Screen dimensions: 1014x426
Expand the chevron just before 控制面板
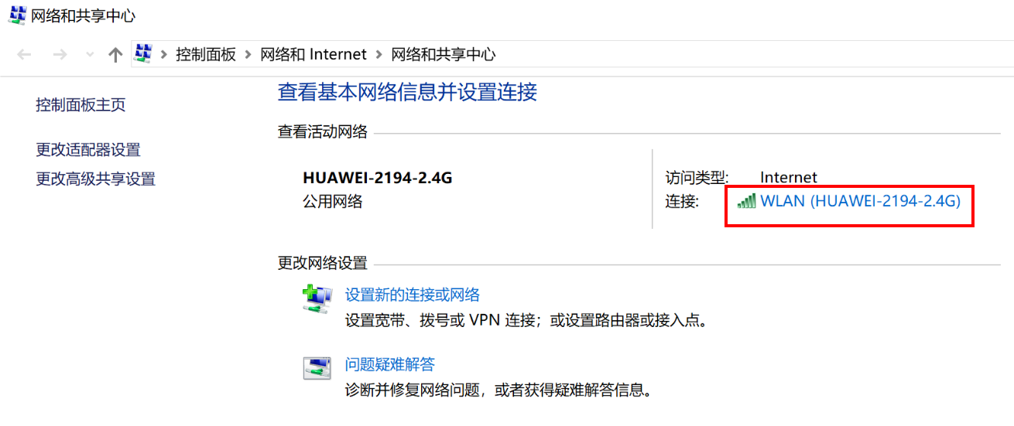pos(164,55)
